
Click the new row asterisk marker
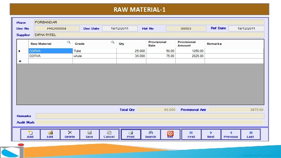coord(20,61)
